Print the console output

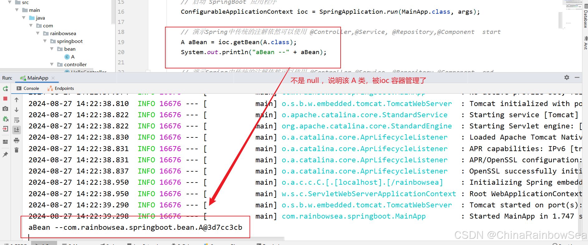pos(17,140)
